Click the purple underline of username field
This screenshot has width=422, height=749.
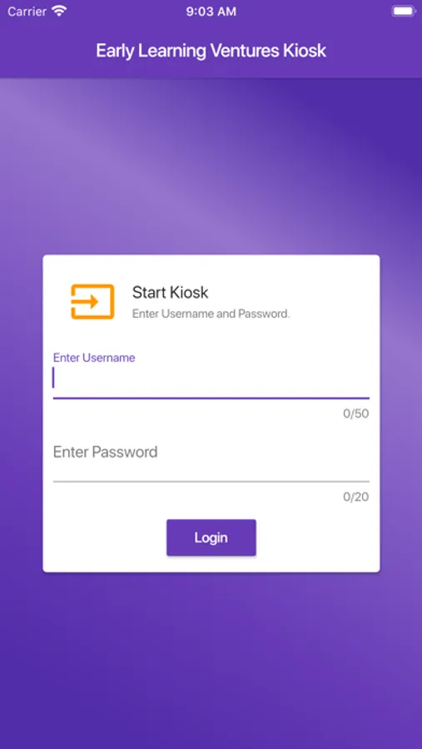[211, 398]
